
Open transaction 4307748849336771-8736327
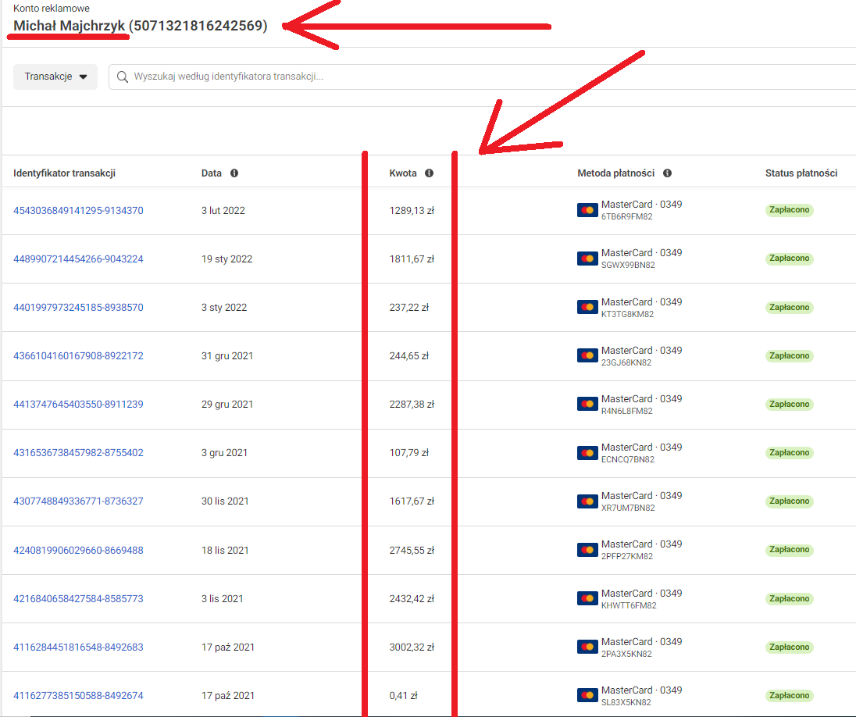(78, 501)
